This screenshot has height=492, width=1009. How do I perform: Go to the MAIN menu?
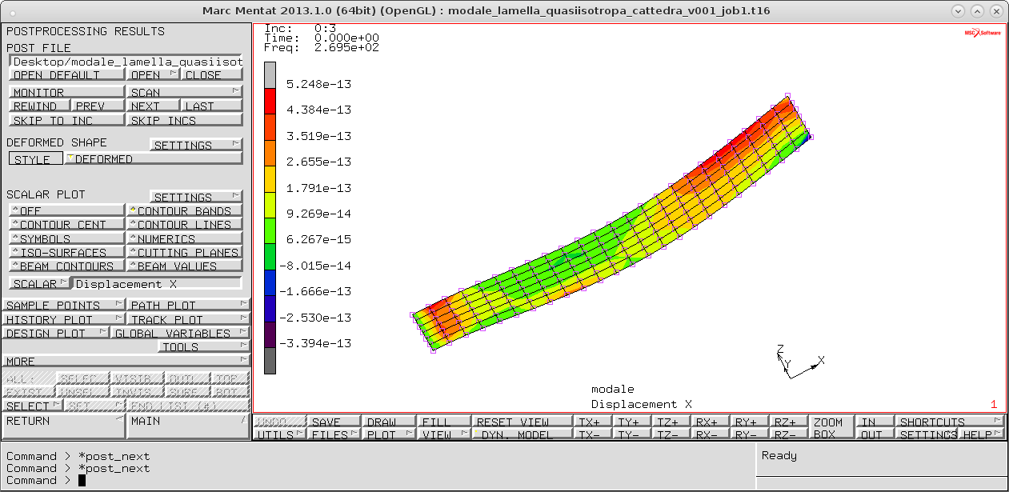(189, 426)
